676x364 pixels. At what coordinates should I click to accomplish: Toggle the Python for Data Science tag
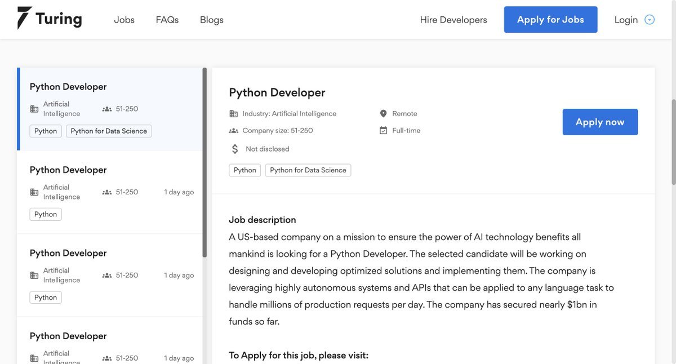coord(108,130)
